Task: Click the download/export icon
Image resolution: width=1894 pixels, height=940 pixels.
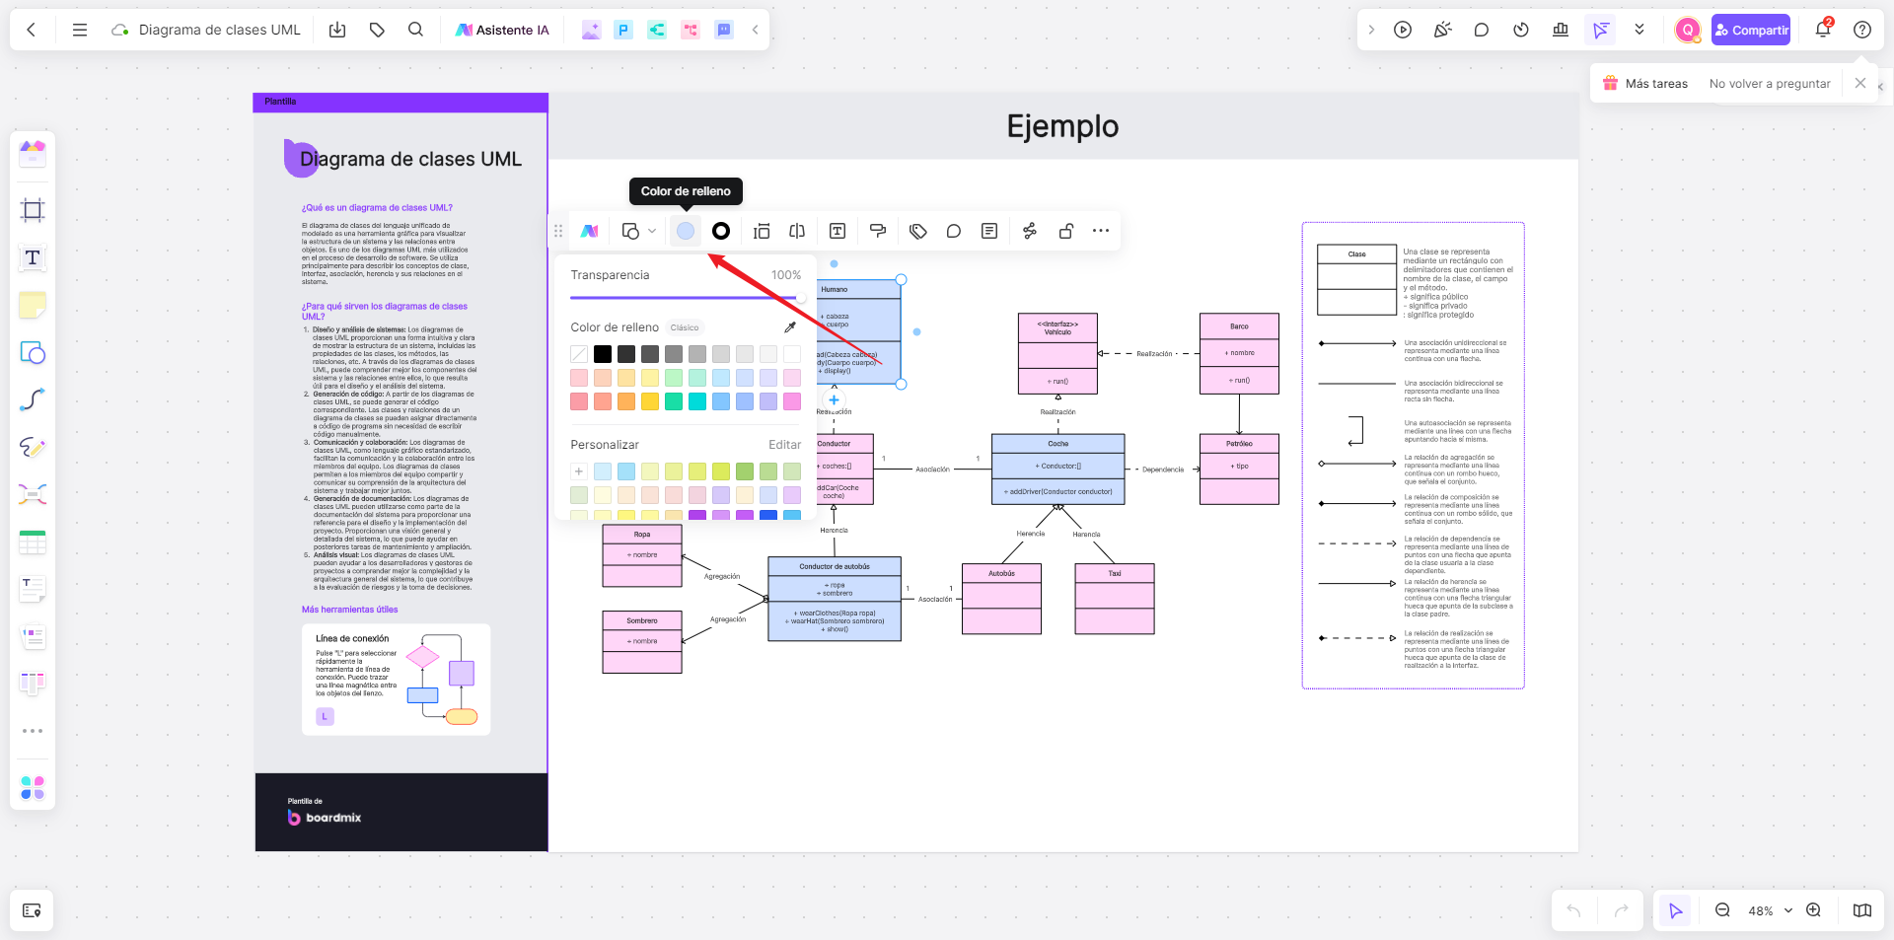Action: tap(337, 30)
